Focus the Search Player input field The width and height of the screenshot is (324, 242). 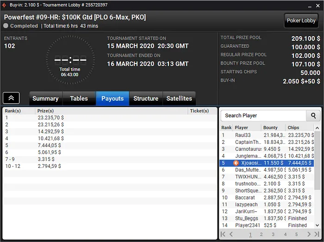263,115
